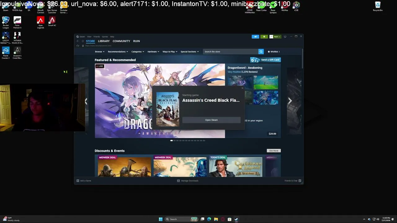Image resolution: width=397 pixels, height=223 pixels.
Task: Go forward using Steam's forward arrow
Action: pos(83,41)
